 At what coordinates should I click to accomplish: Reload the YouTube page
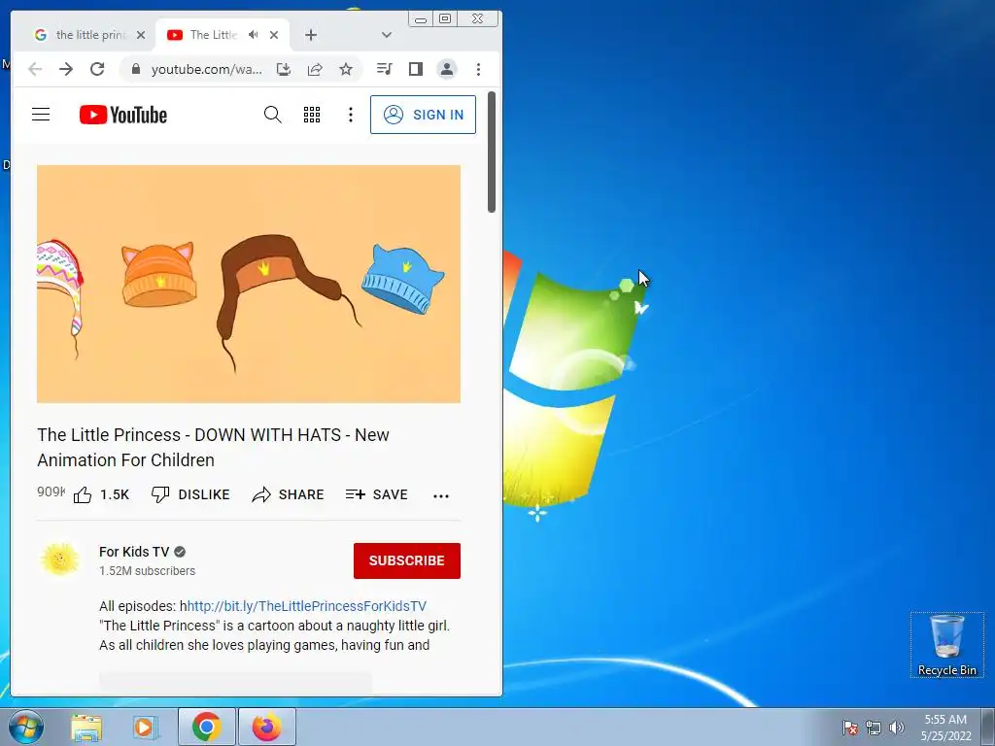pyautogui.click(x=97, y=69)
